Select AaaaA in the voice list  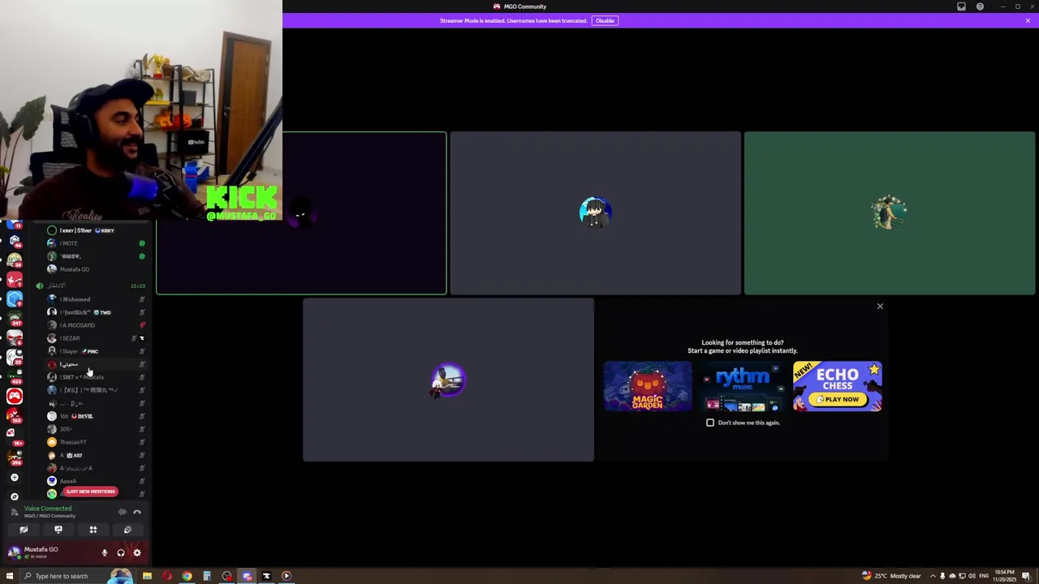(x=95, y=481)
